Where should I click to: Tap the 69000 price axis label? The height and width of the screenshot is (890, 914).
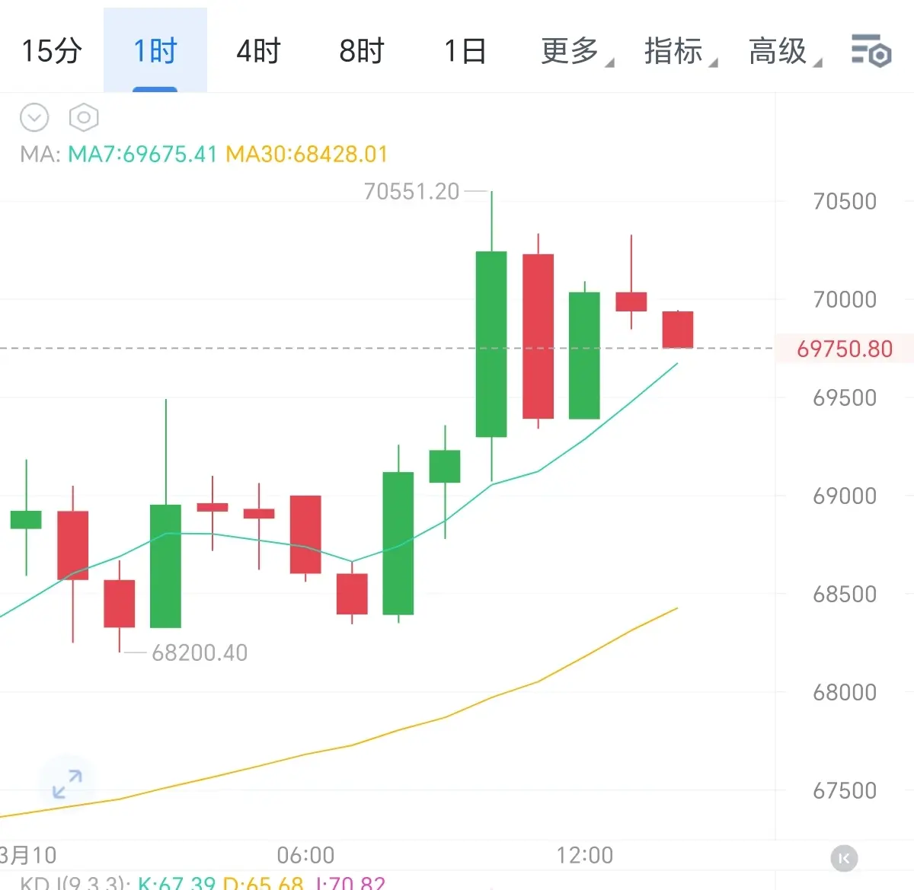(x=845, y=496)
